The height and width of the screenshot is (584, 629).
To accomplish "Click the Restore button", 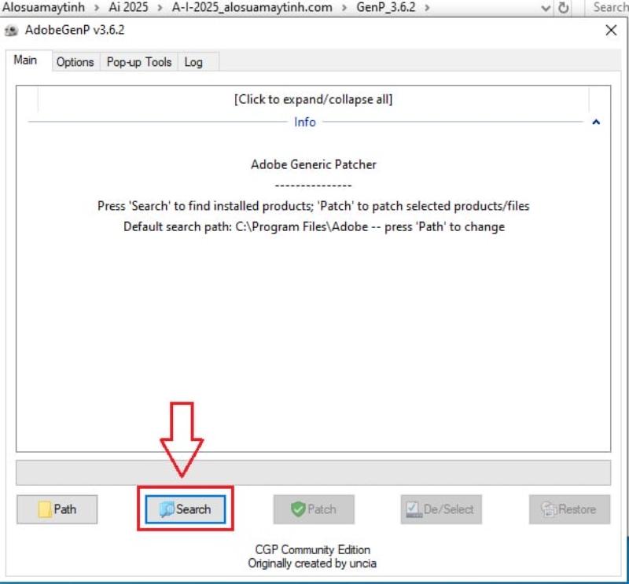I will pyautogui.click(x=568, y=509).
